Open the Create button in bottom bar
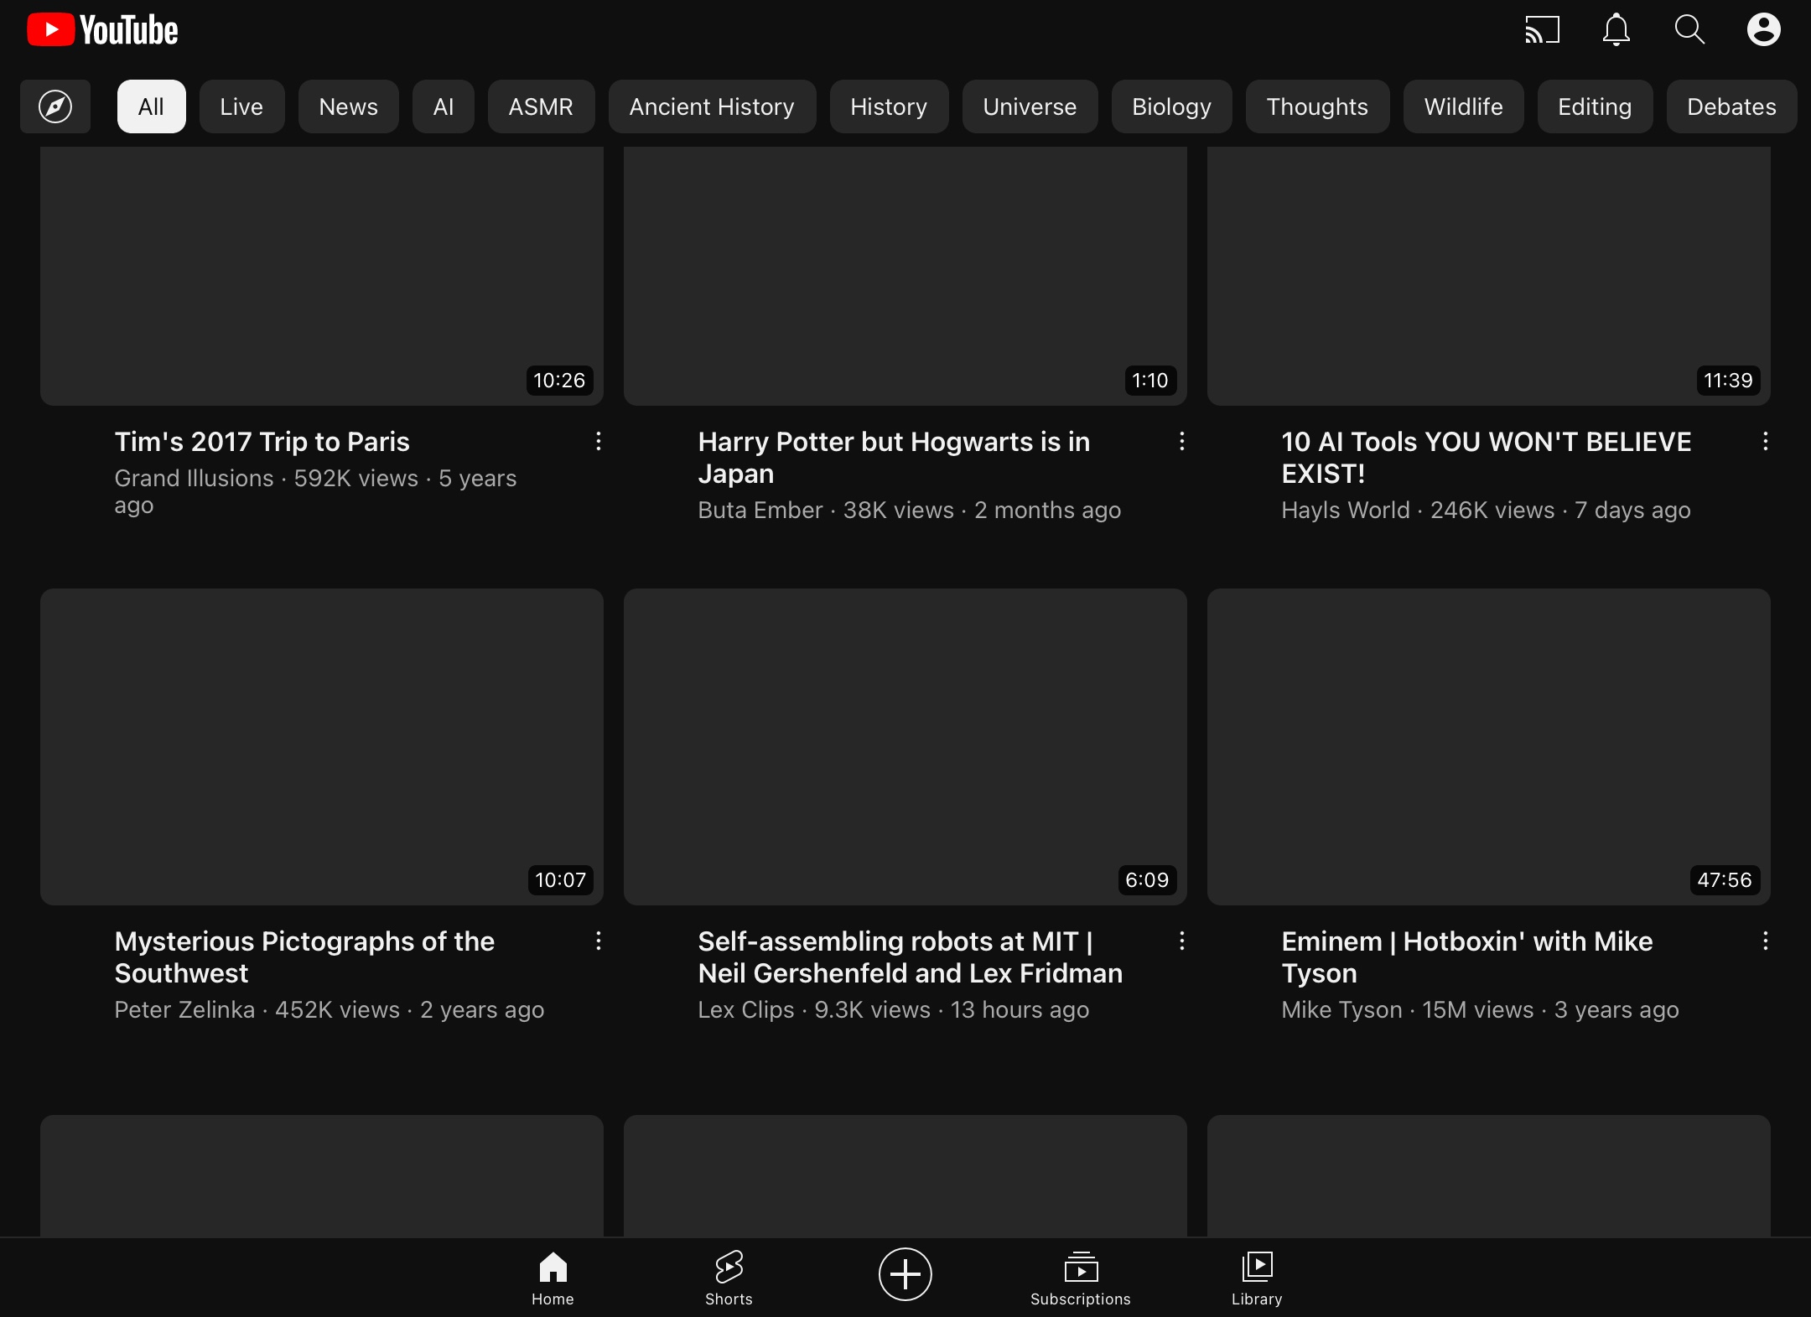 point(904,1275)
